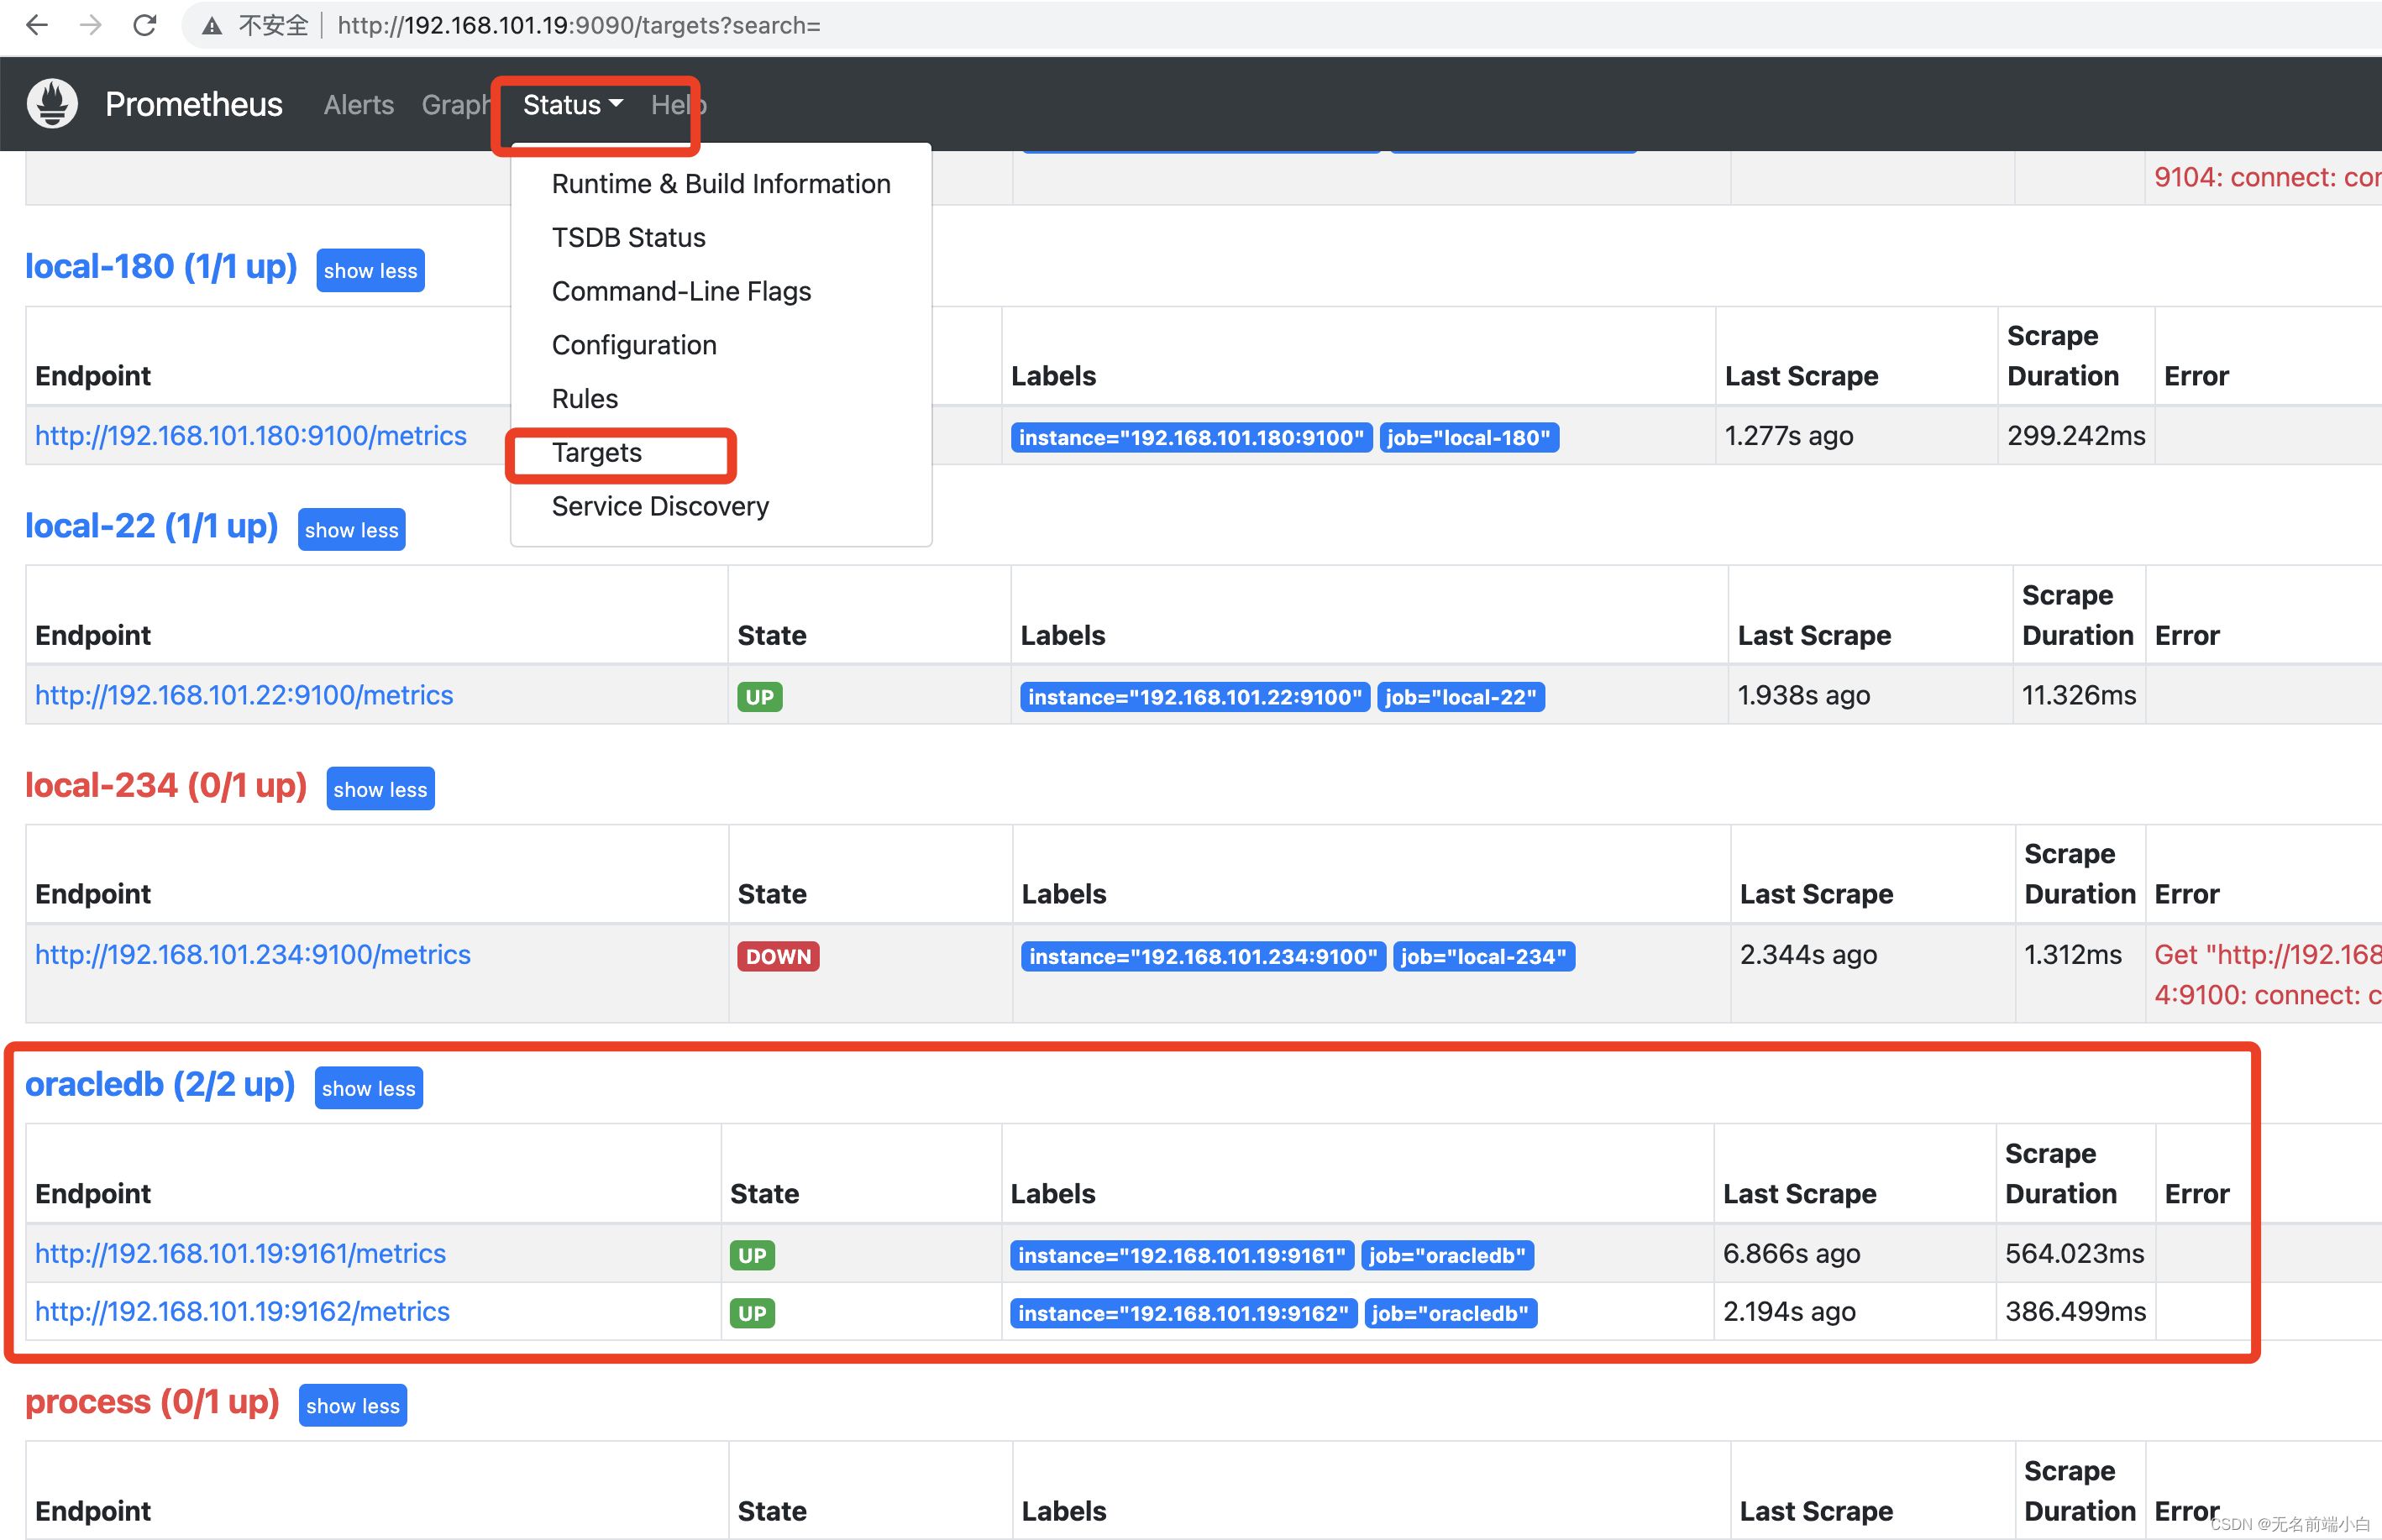
Task: Click job="local-234" label badge
Action: pos(1483,956)
